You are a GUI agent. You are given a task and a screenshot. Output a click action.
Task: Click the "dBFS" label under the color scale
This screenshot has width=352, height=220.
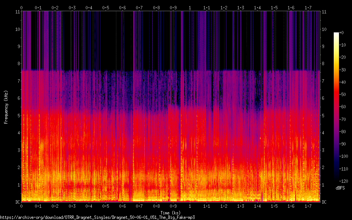click(340, 188)
